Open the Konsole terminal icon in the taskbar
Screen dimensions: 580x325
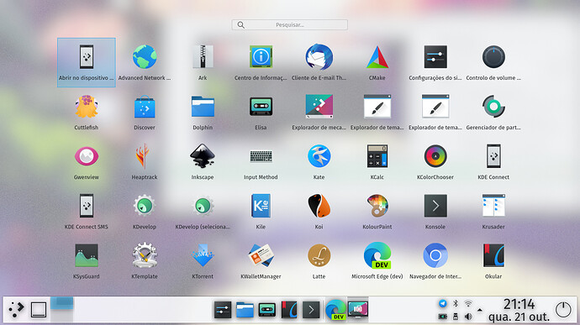[311, 310]
